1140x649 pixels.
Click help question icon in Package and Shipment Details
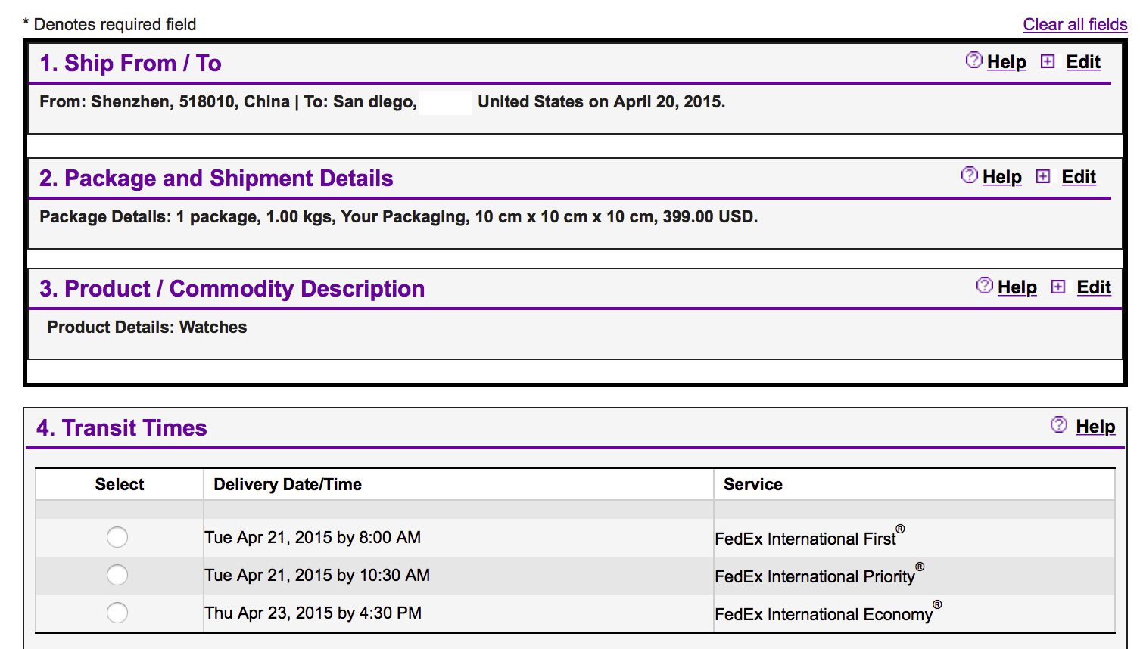(x=970, y=175)
